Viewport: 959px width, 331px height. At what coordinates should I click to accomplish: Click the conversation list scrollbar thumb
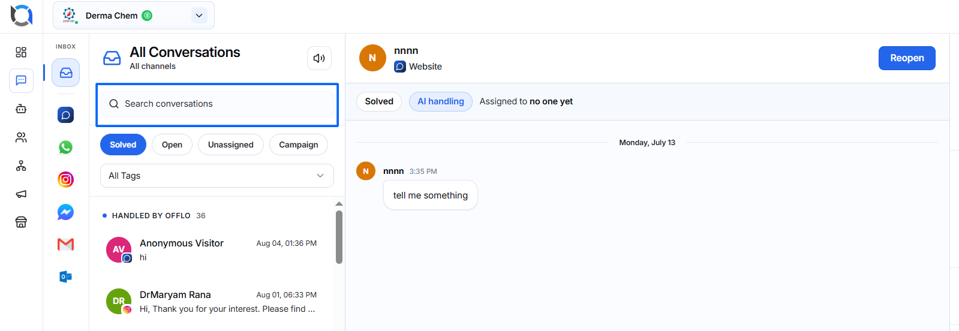339,237
